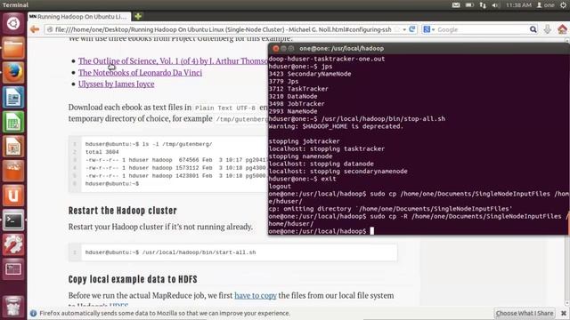Click 'ls -l /tmp/gutenberg/' code line
Viewport: 570px width, 320px height.
click(149, 144)
